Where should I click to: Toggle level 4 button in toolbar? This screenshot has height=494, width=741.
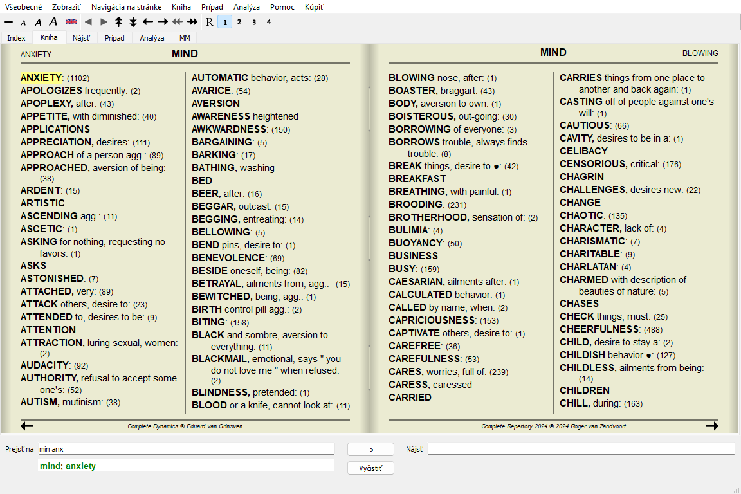coord(269,22)
